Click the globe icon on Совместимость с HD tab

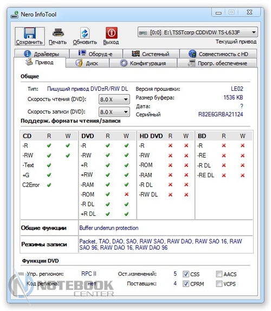[192, 53]
